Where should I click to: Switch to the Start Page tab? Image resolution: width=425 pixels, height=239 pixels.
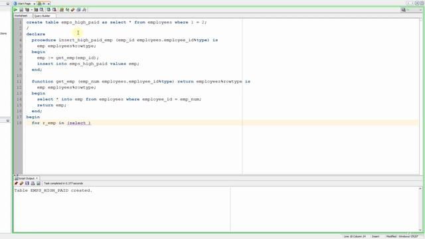click(25, 3)
